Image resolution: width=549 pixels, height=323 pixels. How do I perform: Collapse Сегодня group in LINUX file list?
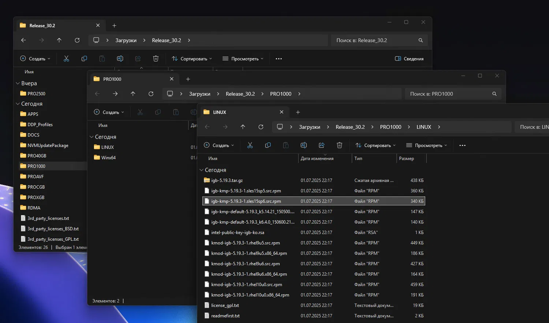201,170
